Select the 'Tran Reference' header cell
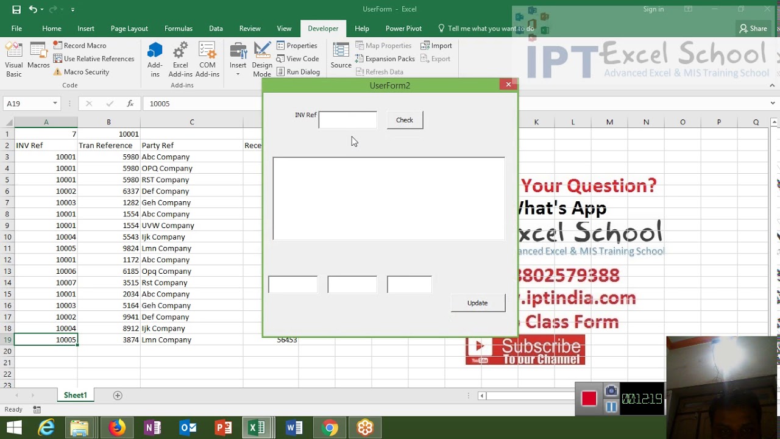The height and width of the screenshot is (439, 780). pos(109,145)
